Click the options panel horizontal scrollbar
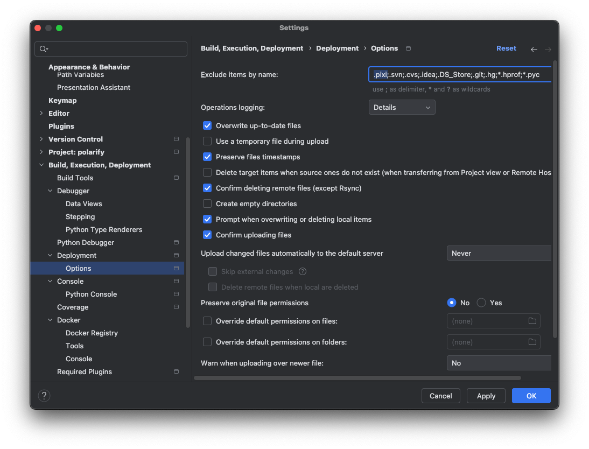Image resolution: width=589 pixels, height=449 pixels. 357,378
